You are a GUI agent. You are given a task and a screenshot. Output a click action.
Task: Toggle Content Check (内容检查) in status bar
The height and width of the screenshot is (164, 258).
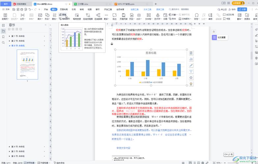pyautogui.click(x=44, y=163)
